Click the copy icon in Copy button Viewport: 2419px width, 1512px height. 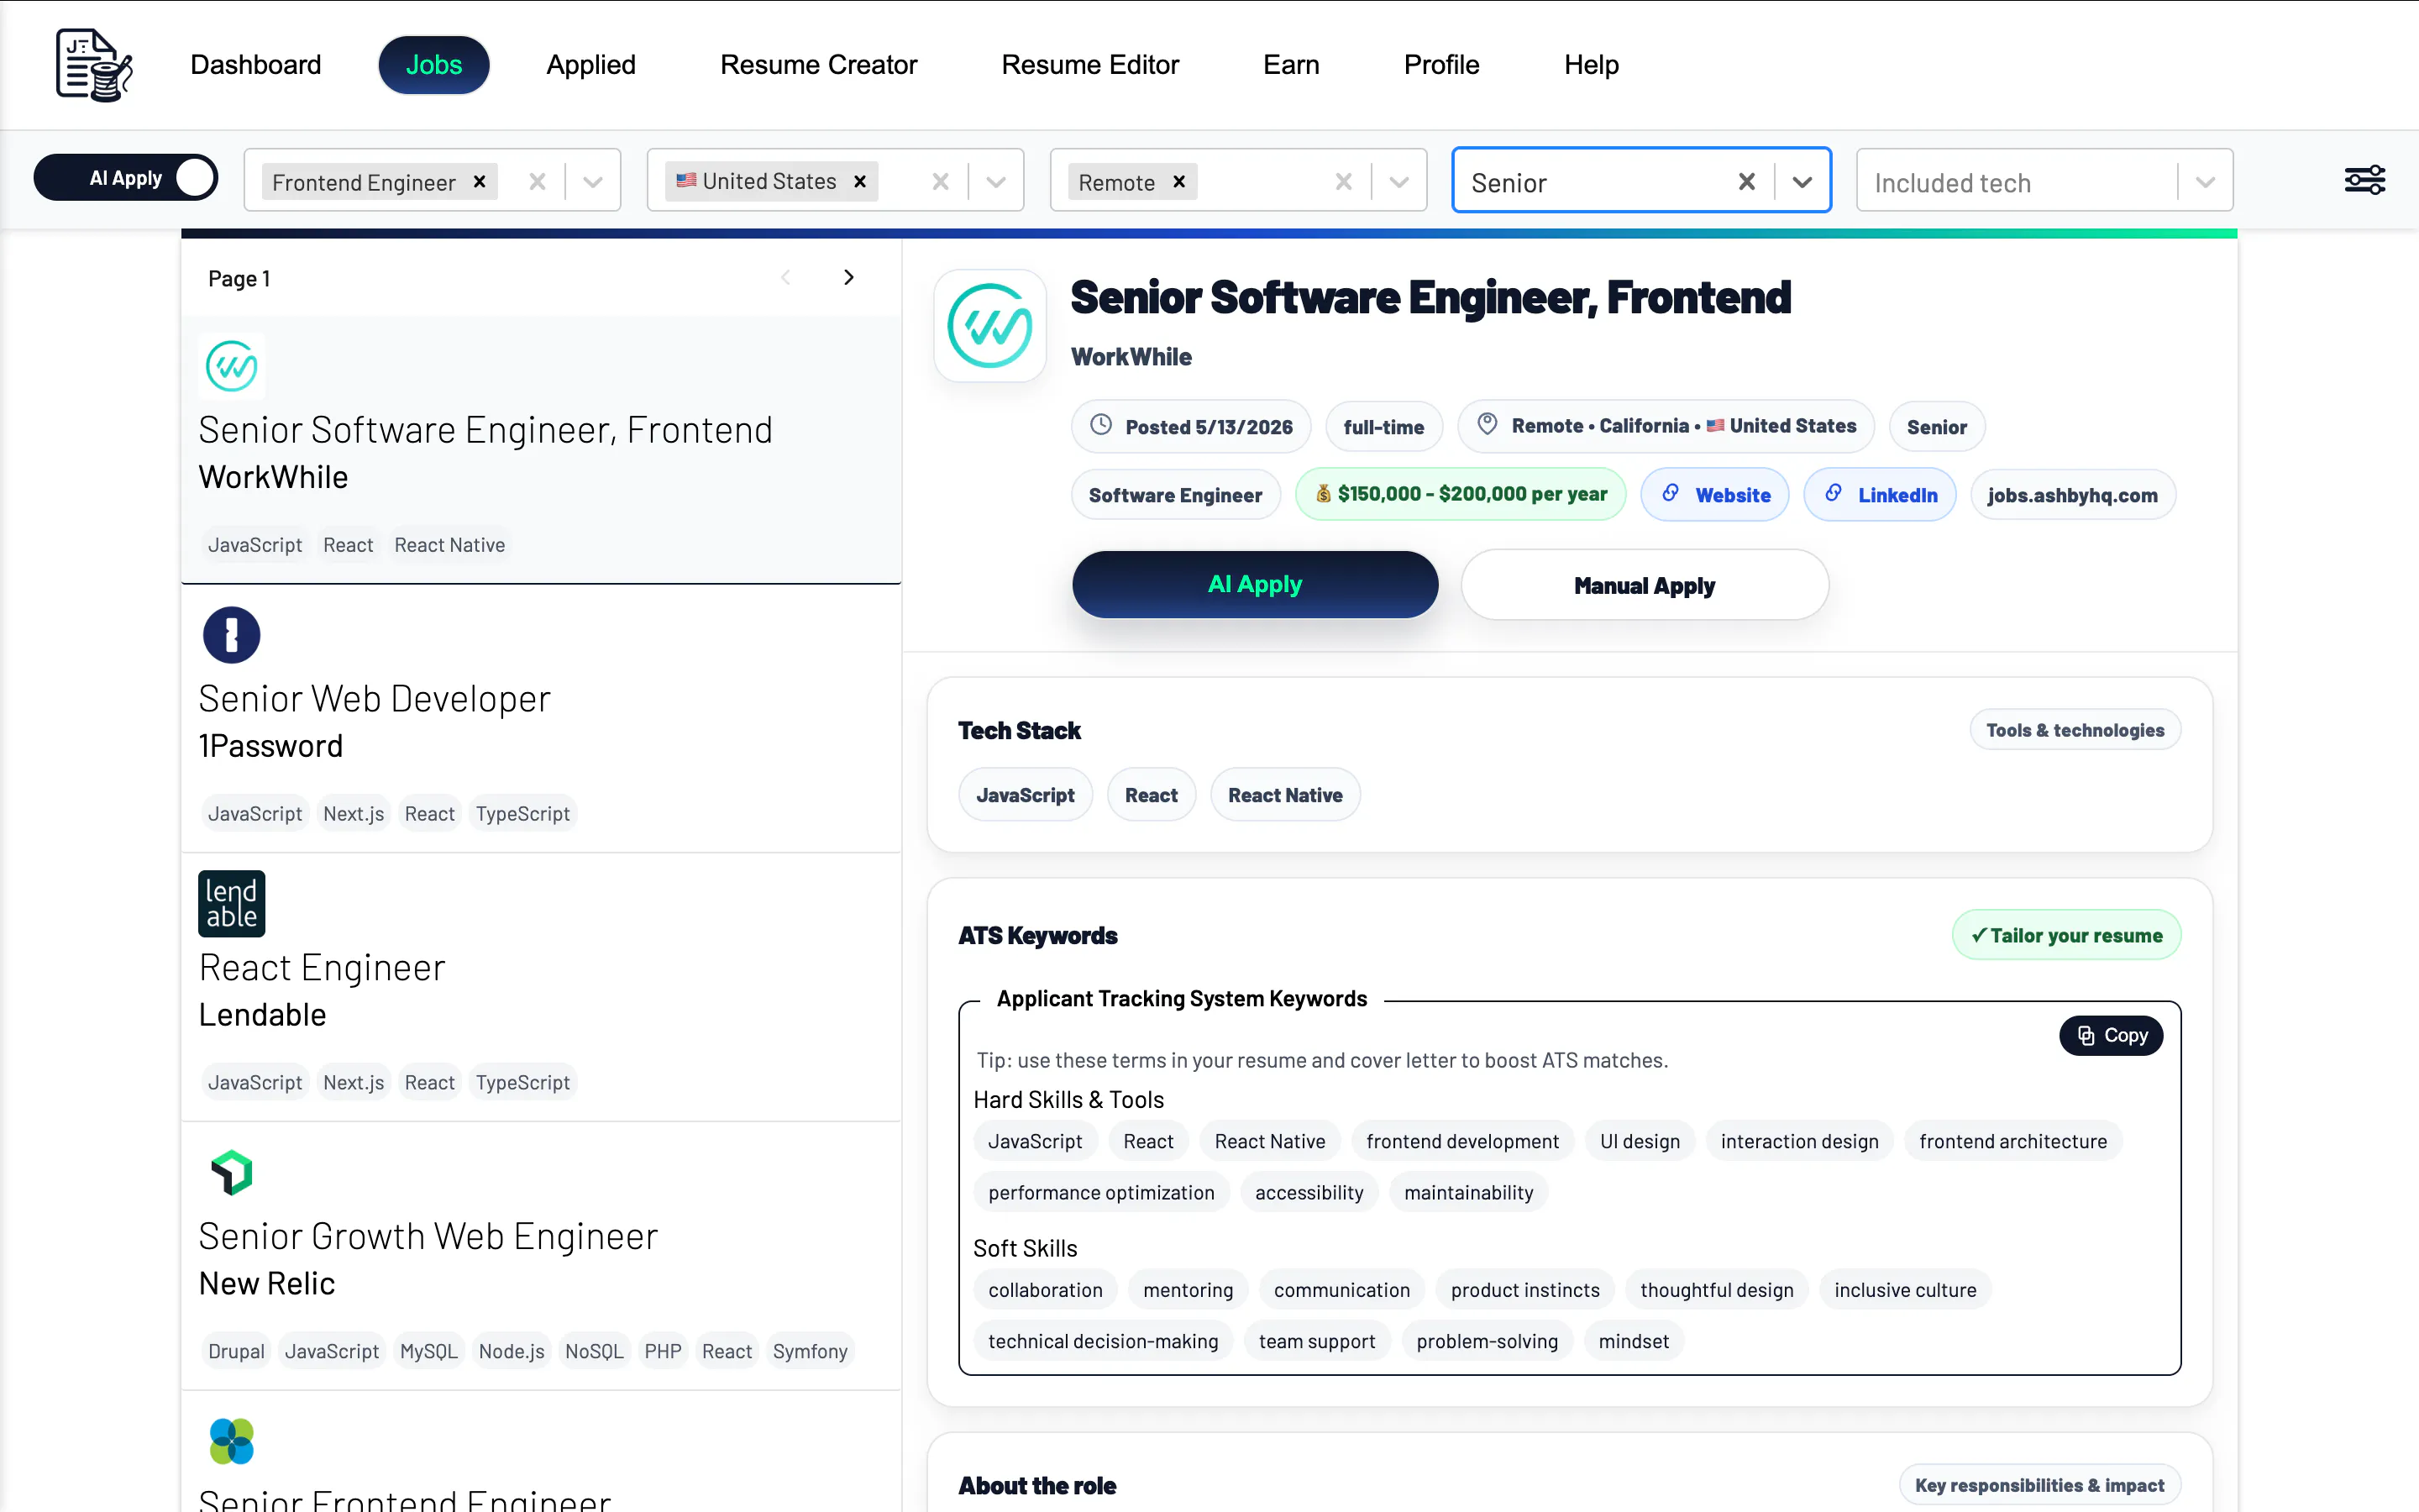pyautogui.click(x=2086, y=1035)
